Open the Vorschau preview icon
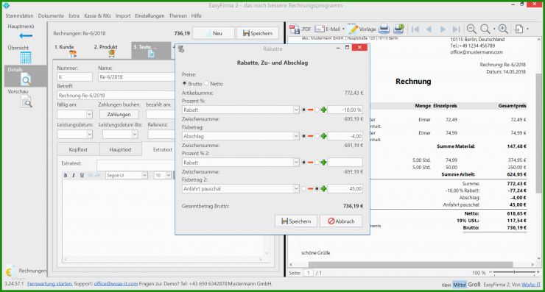 coord(27,102)
